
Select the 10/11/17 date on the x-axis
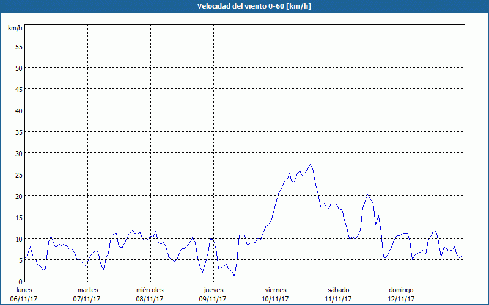pos(275,299)
